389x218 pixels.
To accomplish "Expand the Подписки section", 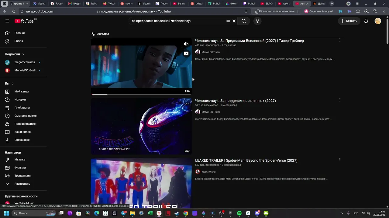I will (x=14, y=54).
